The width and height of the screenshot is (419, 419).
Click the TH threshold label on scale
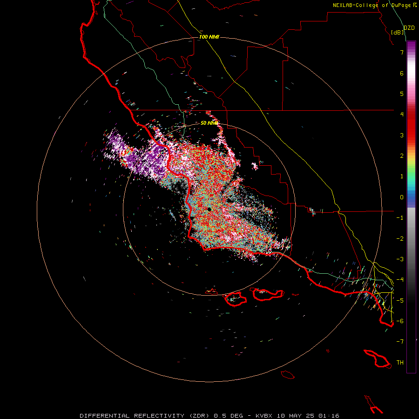coord(400,363)
